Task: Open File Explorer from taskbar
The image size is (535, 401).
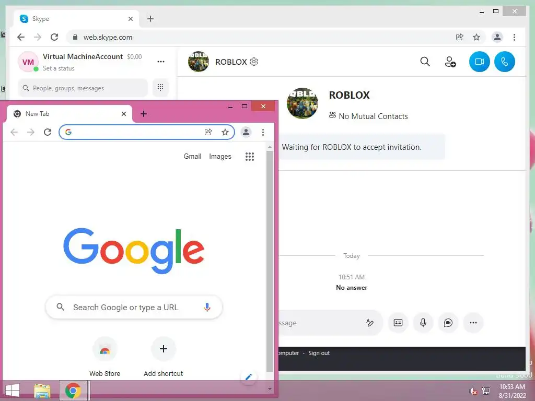Action: [42, 391]
